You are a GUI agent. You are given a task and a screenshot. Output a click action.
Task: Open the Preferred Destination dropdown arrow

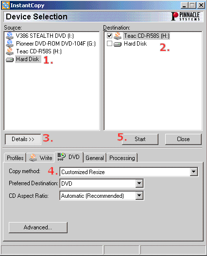[139, 183]
